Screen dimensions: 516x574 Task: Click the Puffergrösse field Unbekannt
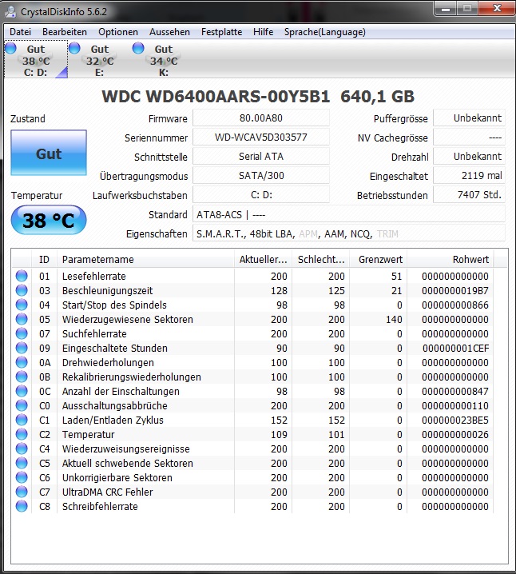[469, 118]
